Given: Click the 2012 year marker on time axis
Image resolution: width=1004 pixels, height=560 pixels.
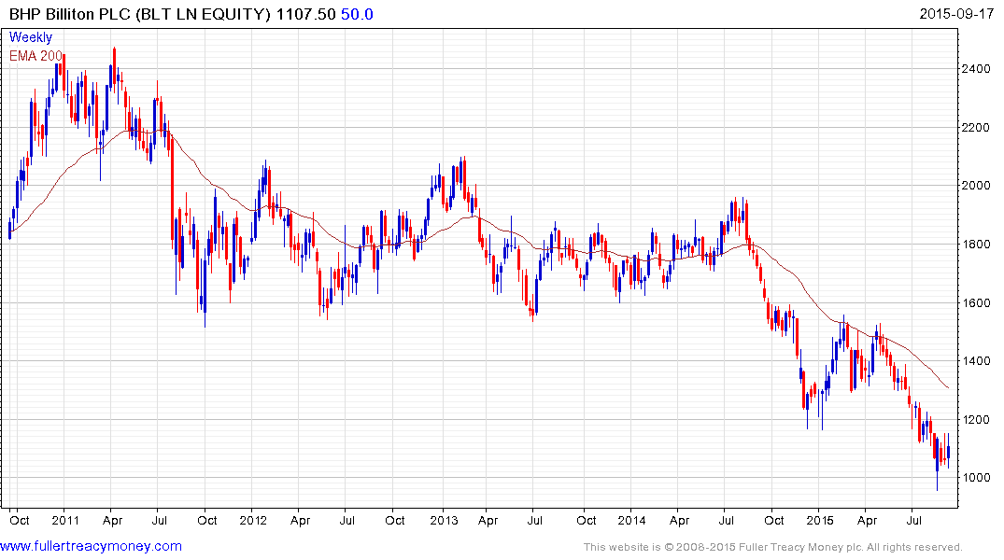Looking at the screenshot, I should (x=253, y=520).
